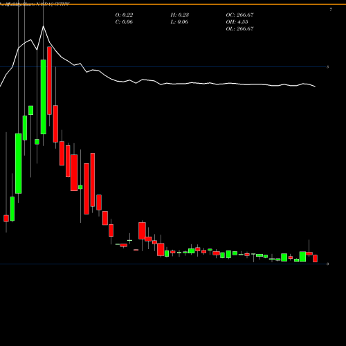The height and width of the screenshot is (346, 346).
Task: Click the peak of the white moving-average line
Action: (43, 26)
